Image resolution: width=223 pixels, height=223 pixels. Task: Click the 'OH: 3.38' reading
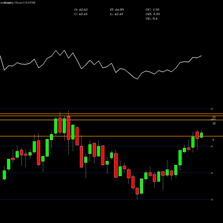153,14
